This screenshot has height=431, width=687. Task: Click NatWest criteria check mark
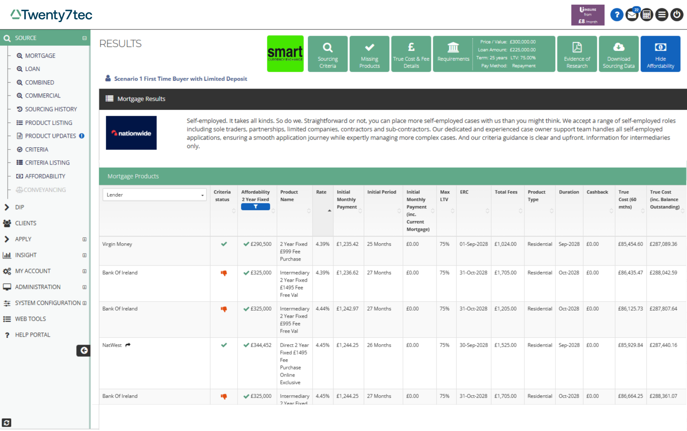tap(224, 345)
